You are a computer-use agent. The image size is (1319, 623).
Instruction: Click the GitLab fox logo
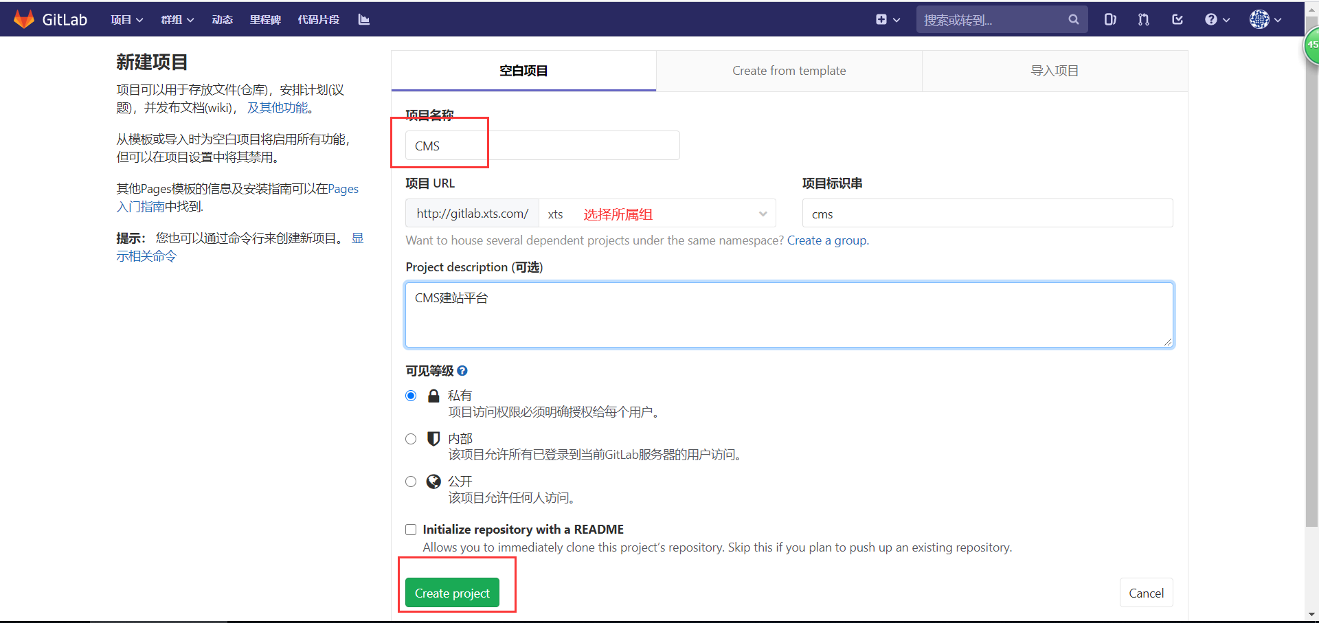[x=24, y=19]
